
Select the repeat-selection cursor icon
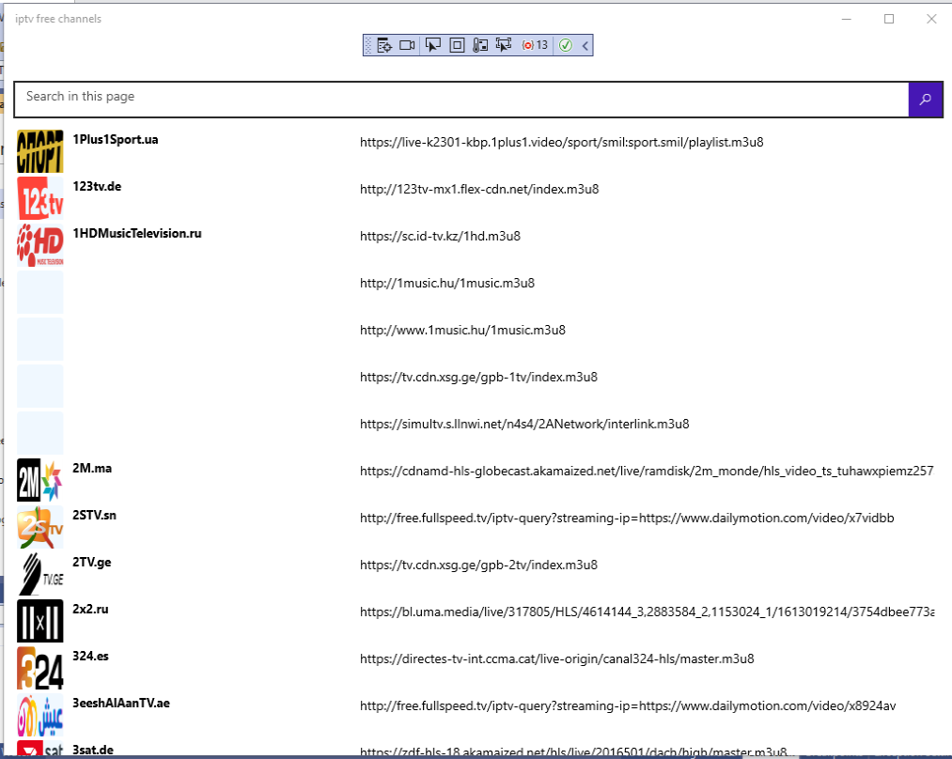click(503, 44)
